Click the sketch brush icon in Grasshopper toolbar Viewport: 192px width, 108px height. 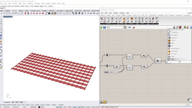coord(133,27)
